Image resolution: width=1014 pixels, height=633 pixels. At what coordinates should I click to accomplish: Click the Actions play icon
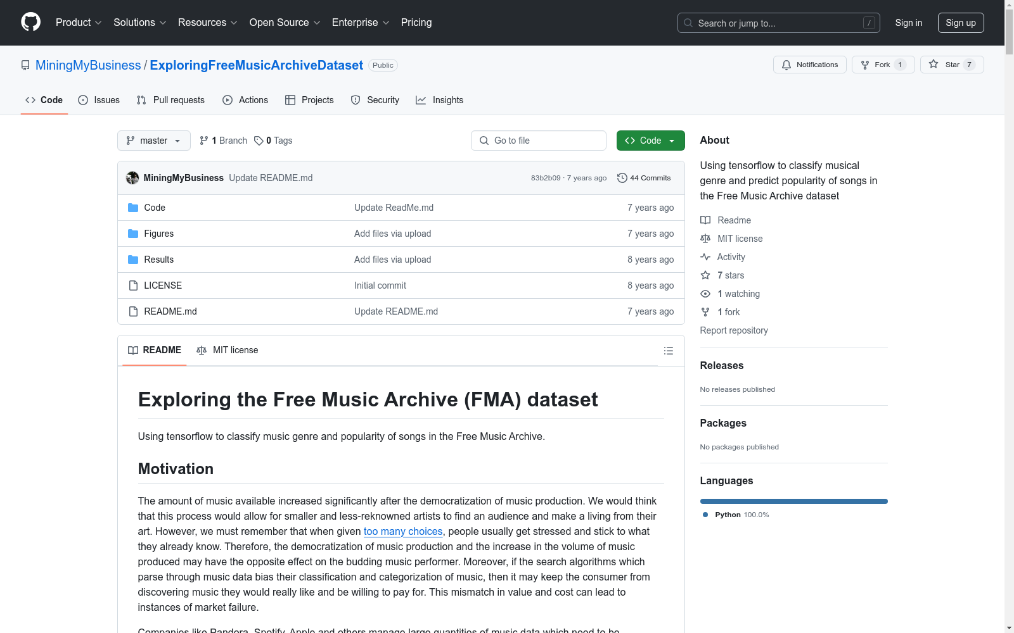228,100
